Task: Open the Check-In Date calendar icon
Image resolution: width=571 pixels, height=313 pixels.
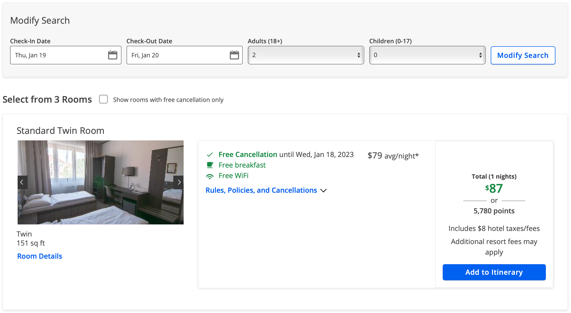Action: [112, 55]
